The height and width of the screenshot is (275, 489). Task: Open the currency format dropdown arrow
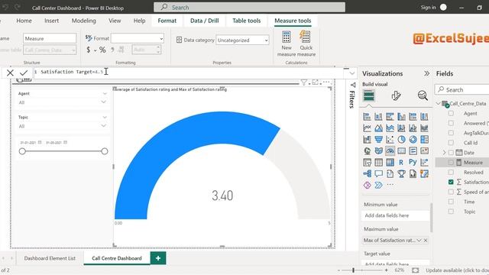(x=95, y=50)
